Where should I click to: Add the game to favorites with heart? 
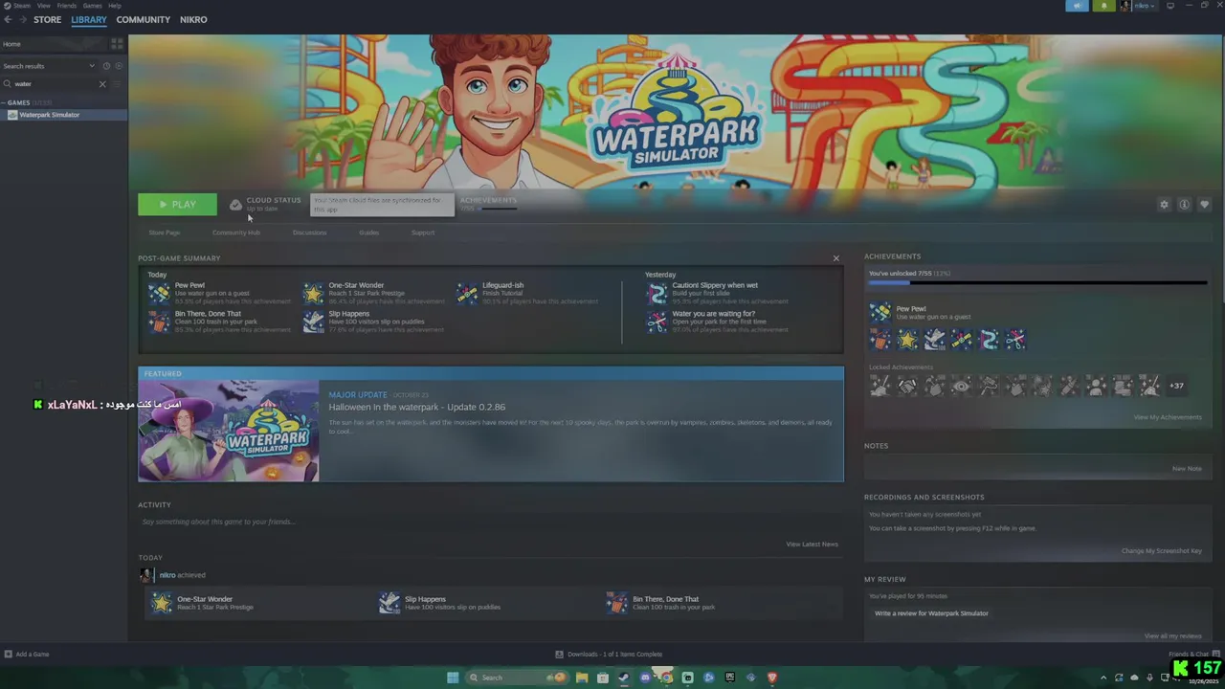(1204, 205)
